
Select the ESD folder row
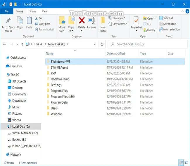pos(115,73)
